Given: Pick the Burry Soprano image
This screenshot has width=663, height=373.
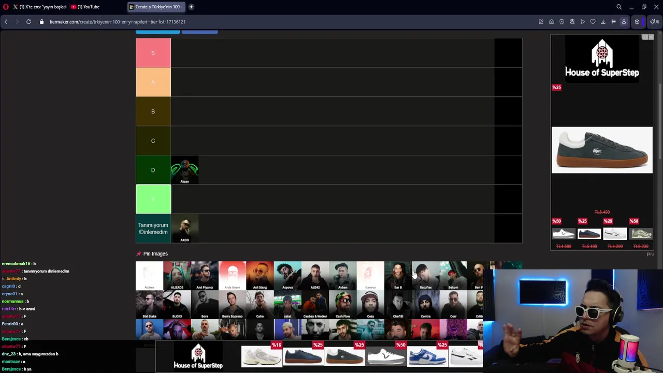Looking at the screenshot, I should coord(232,305).
